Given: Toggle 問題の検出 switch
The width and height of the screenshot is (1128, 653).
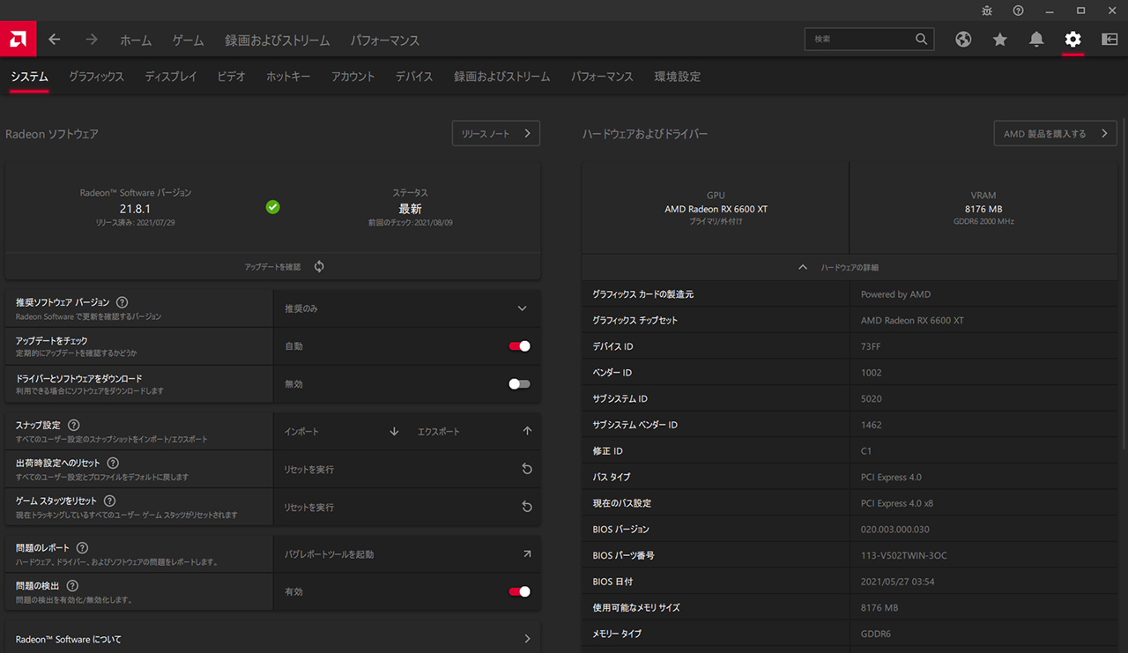Looking at the screenshot, I should 520,591.
